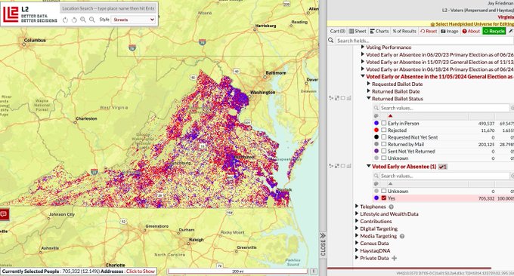Open the Style dropdown showing Streets
Viewport: 514px width, 276px height.
tap(133, 20)
